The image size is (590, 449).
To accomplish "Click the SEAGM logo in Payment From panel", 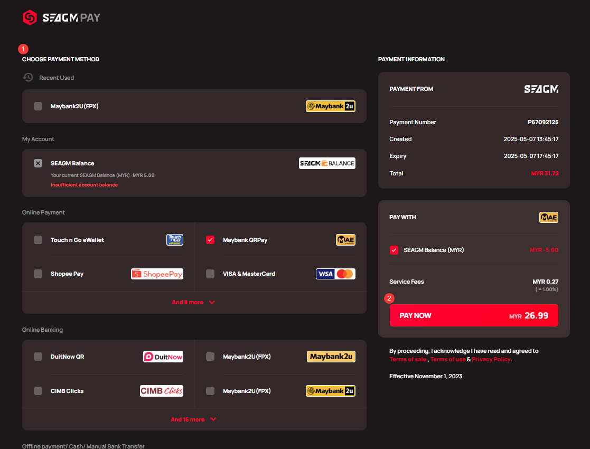I will pos(541,89).
